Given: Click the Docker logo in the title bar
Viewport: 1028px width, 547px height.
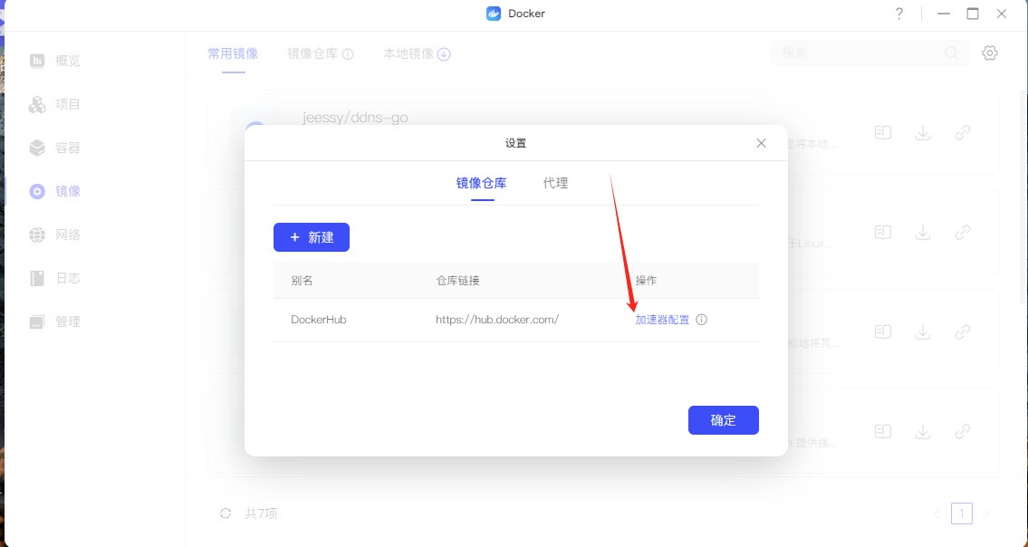Looking at the screenshot, I should (x=494, y=13).
